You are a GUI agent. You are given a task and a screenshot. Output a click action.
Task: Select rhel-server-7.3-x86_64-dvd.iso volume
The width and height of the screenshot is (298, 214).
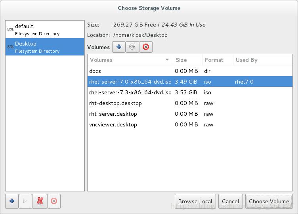tap(130, 93)
